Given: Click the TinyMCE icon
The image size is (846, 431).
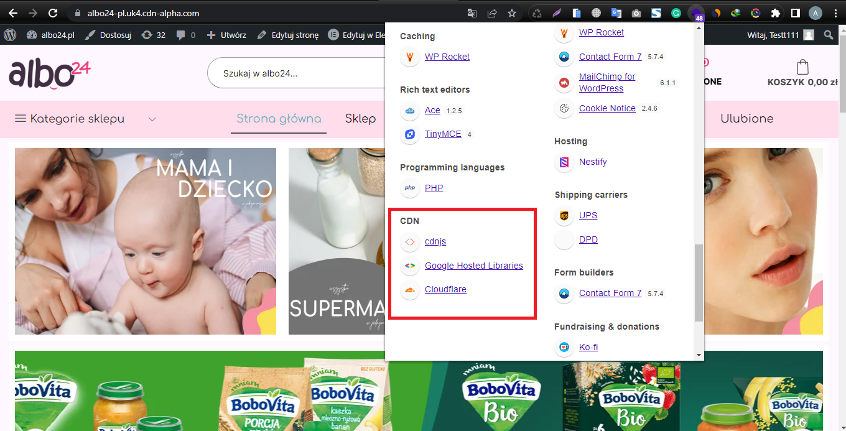Looking at the screenshot, I should 409,134.
